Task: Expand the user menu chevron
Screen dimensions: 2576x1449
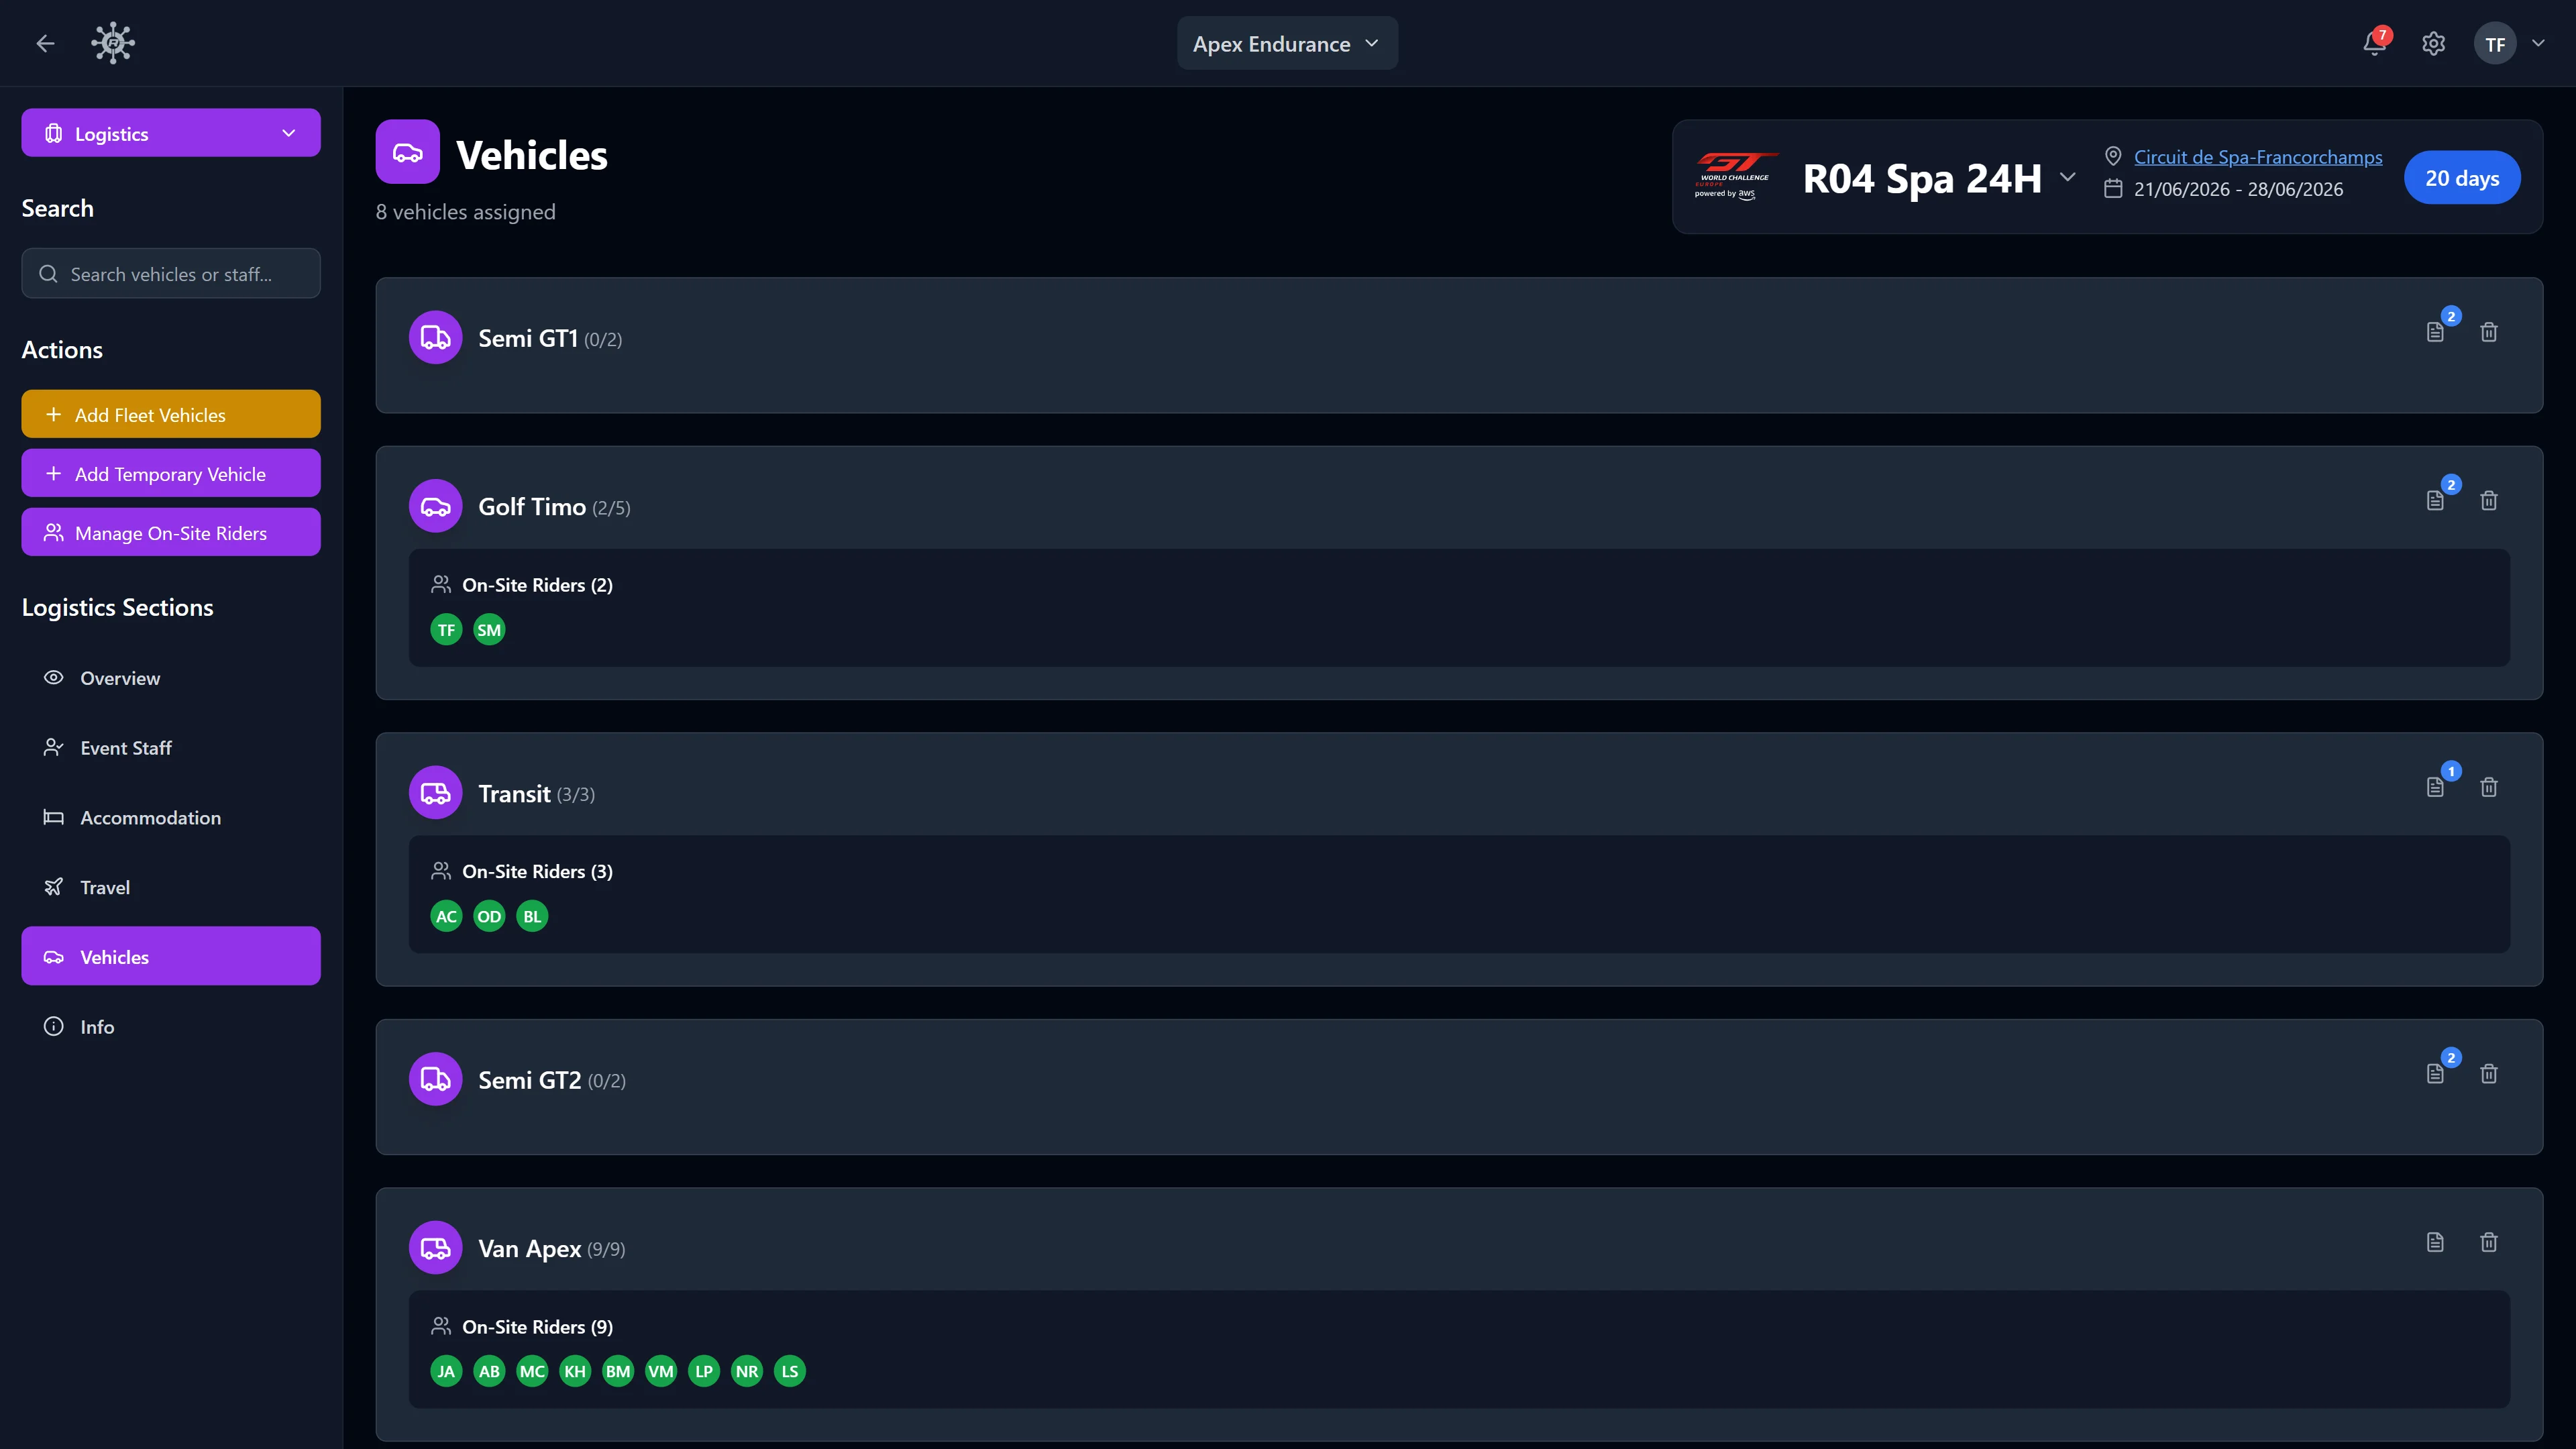Action: click(2538, 44)
